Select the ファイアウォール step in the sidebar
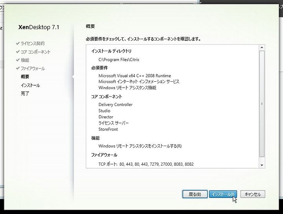Viewport: 283px width, 214px height. tap(33, 68)
